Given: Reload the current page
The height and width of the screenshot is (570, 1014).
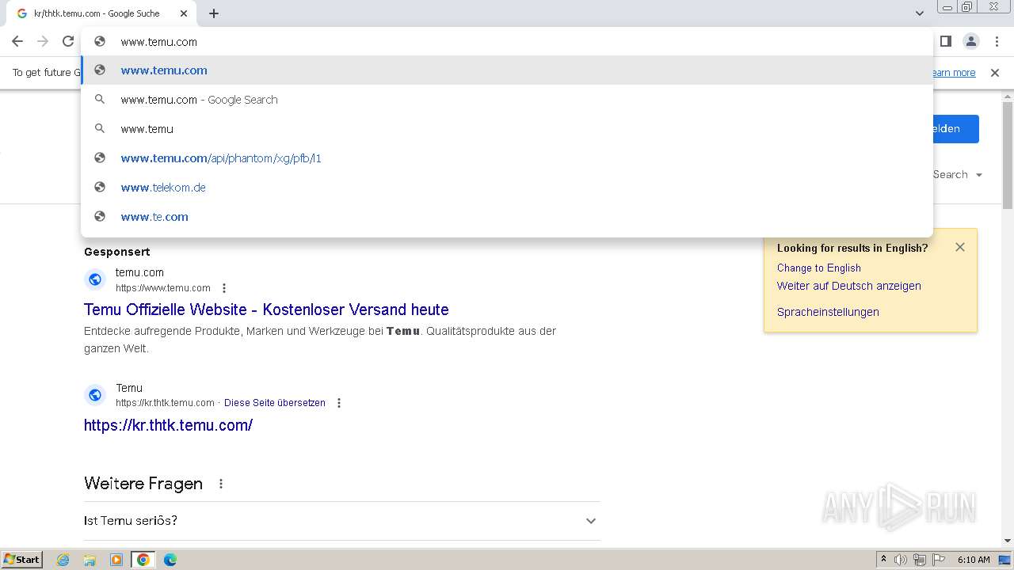Looking at the screenshot, I should point(68,41).
